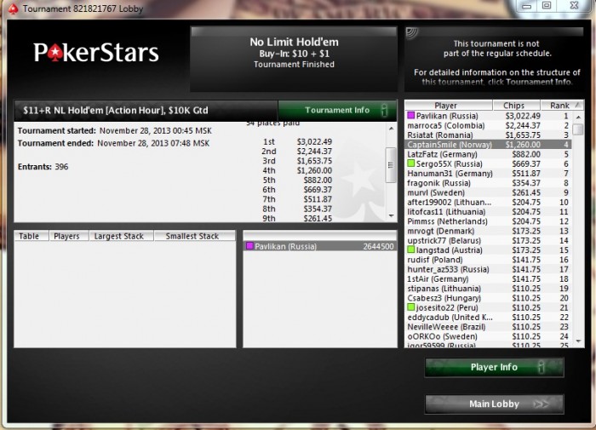596x430 pixels.
Task: Click the purple square beside Pavlikan in ranking list
Action: tap(411, 116)
